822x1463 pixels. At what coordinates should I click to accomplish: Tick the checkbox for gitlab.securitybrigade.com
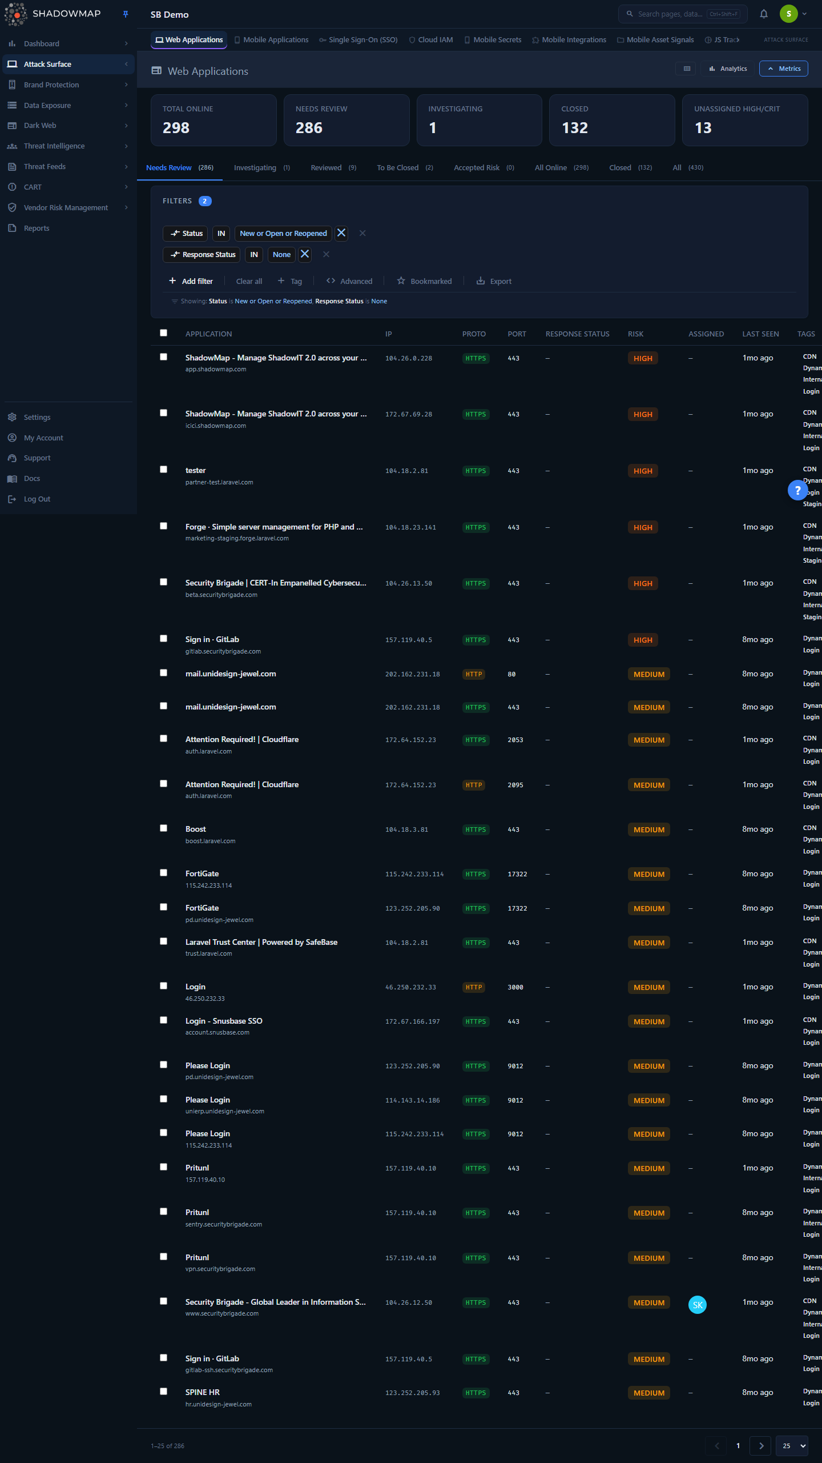click(x=164, y=639)
